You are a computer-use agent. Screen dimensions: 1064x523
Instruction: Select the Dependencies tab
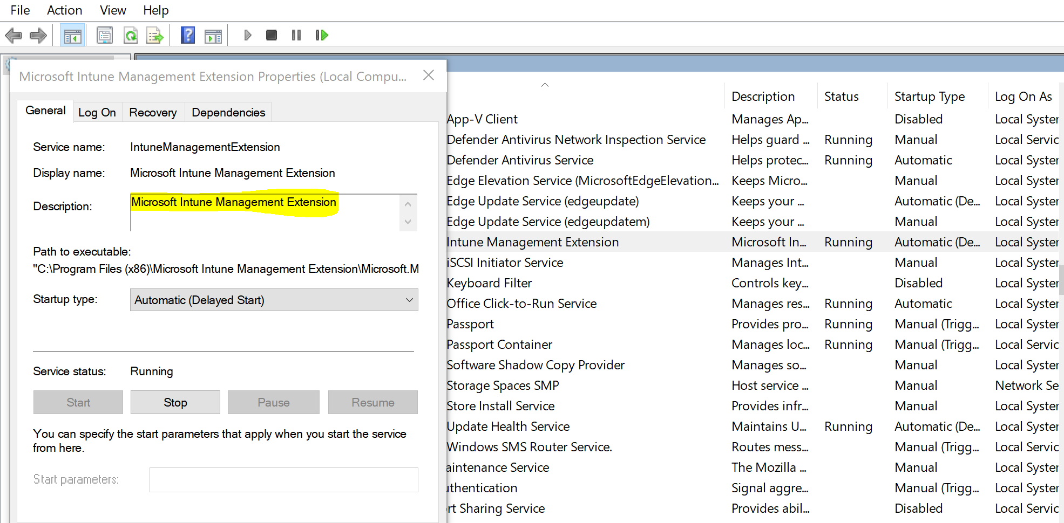(228, 112)
